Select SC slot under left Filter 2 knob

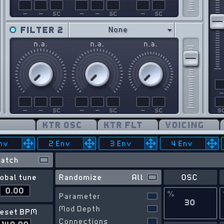point(57,102)
